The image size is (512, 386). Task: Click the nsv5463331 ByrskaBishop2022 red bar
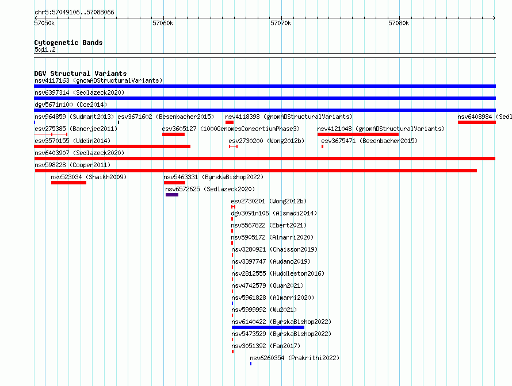[x=174, y=183]
